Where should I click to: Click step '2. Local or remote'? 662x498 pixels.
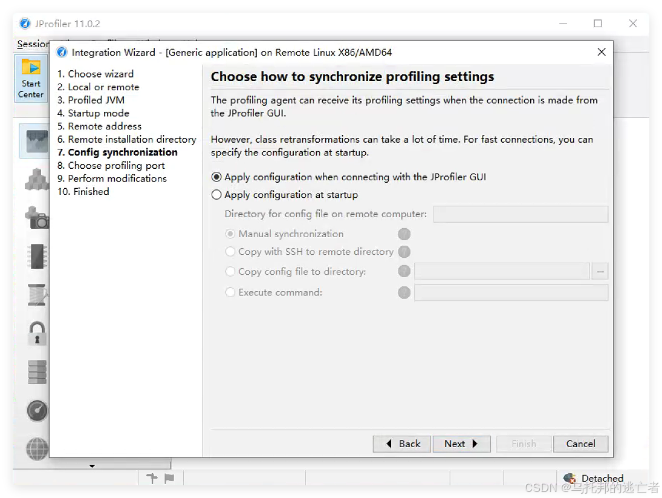click(x=98, y=87)
